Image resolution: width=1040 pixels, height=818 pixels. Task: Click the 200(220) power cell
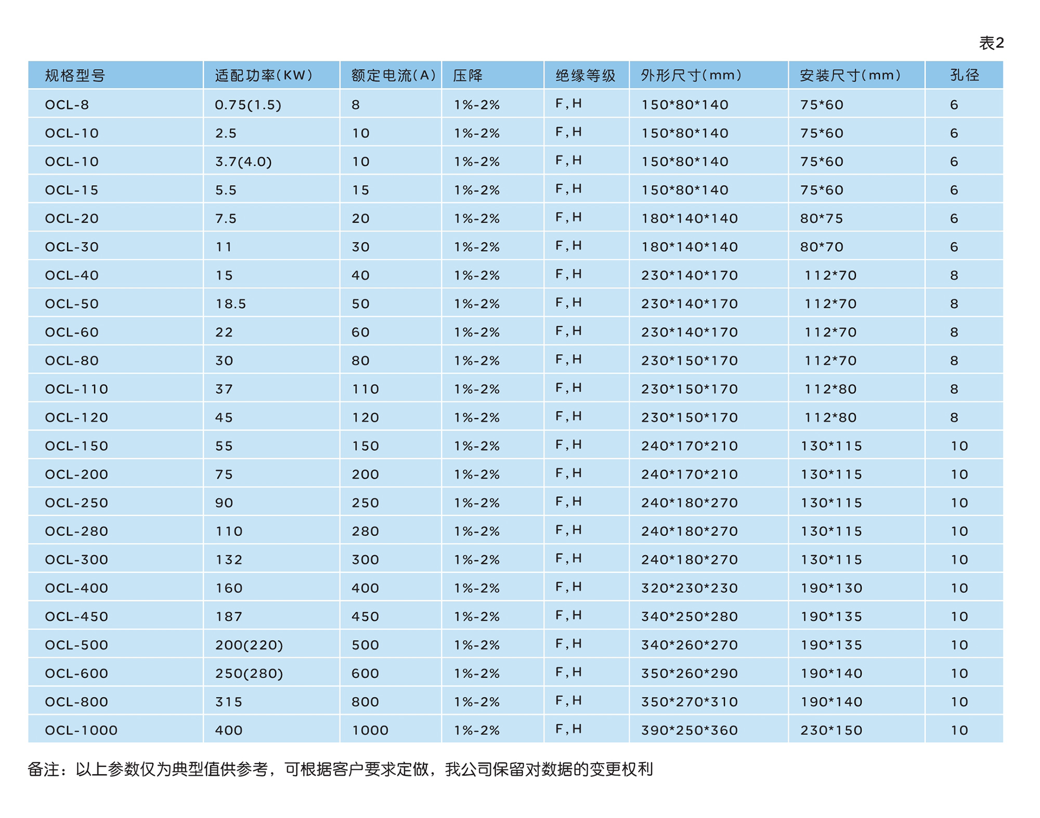coord(249,645)
